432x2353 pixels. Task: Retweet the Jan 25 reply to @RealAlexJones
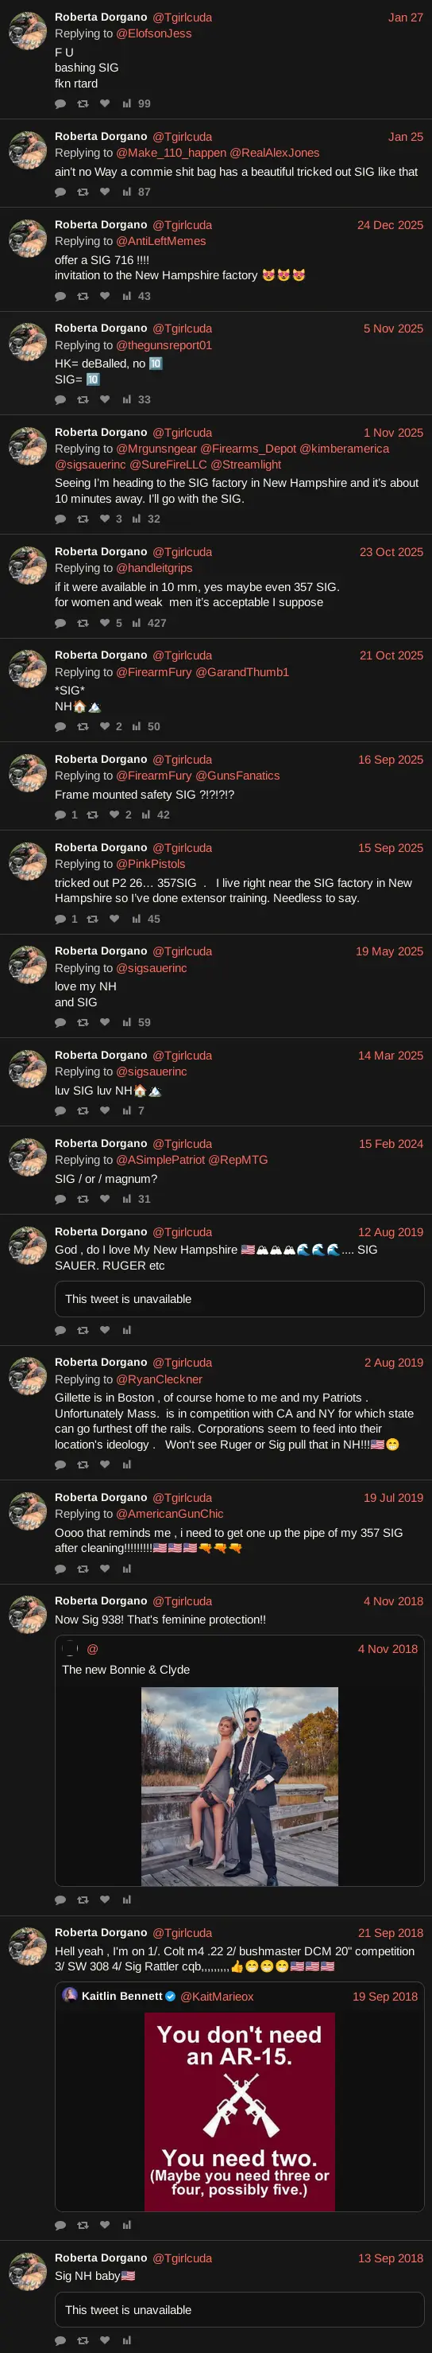83,193
